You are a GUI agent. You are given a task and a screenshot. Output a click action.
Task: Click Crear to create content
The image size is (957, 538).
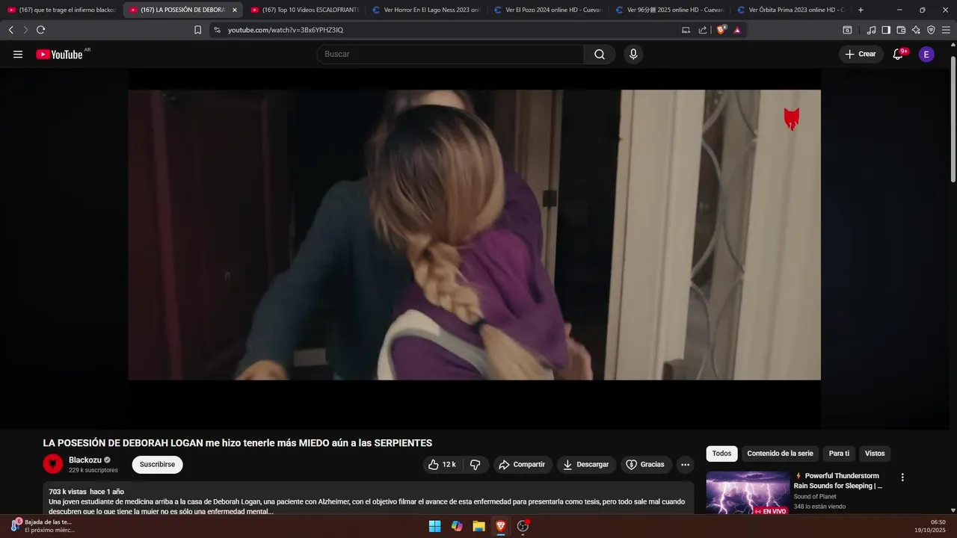(861, 55)
